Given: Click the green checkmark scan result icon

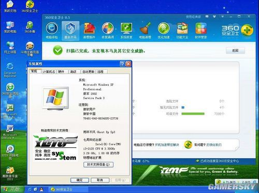Looking at the screenshot, I should [57, 50].
